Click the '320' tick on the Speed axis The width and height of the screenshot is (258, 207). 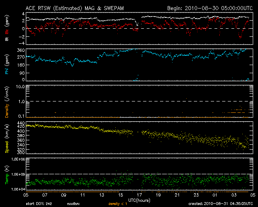(x=21, y=150)
